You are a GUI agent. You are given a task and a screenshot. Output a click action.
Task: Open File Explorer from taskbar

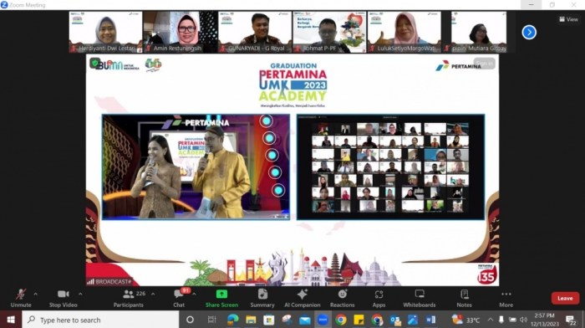pyautogui.click(x=251, y=320)
